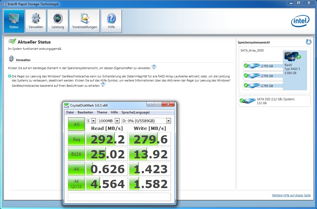Open the drive dropdown showing D: 0%
This screenshot has width=317, height=209.
point(168,121)
